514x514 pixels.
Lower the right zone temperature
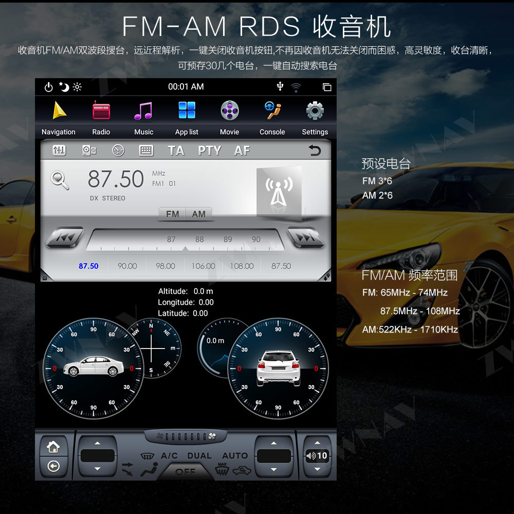274,469
